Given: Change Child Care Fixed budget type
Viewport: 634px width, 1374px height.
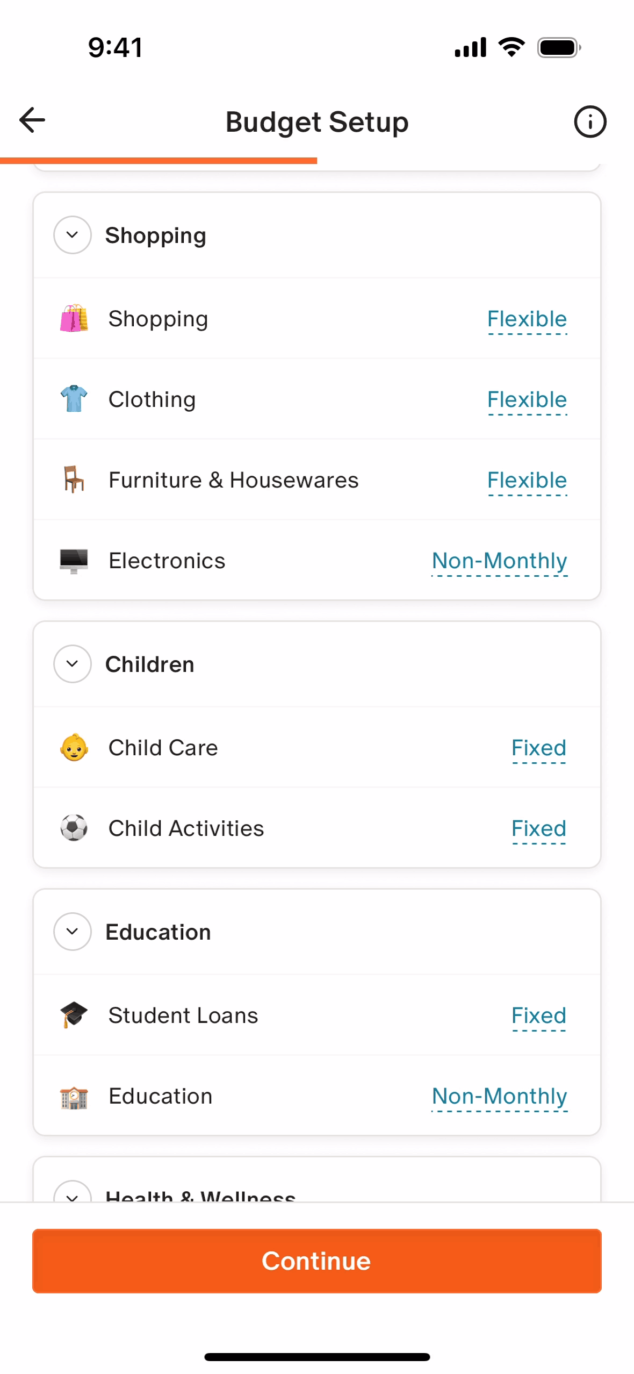Looking at the screenshot, I should [538, 748].
